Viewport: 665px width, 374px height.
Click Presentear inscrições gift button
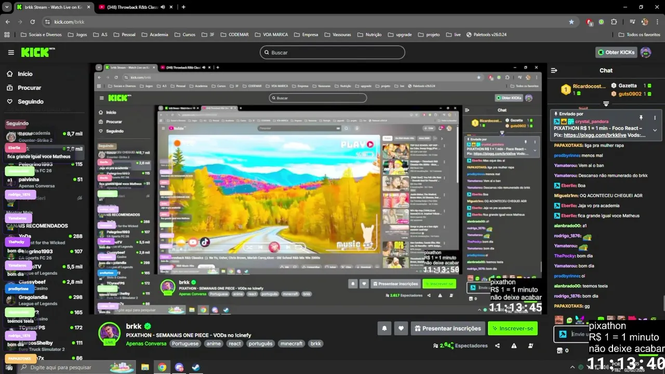click(x=447, y=328)
